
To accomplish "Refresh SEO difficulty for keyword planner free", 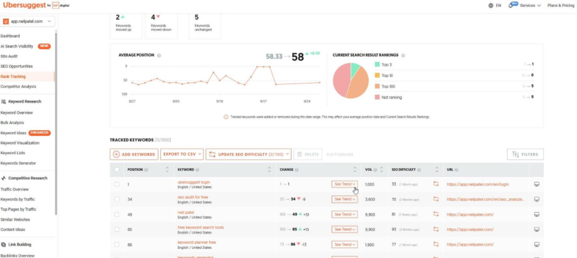I will 436,244.
